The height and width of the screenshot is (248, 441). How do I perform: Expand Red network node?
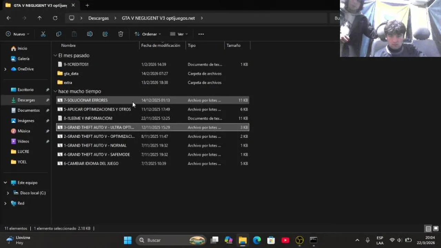(x=5, y=203)
